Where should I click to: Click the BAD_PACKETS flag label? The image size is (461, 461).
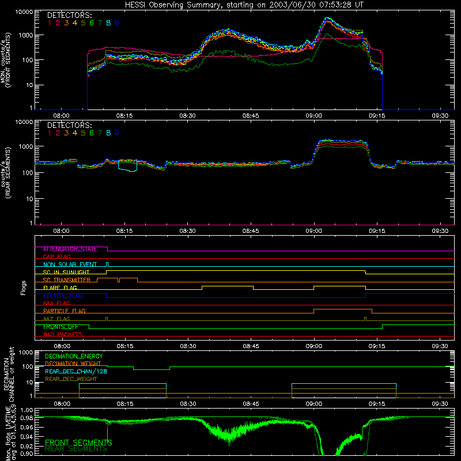tap(63, 334)
